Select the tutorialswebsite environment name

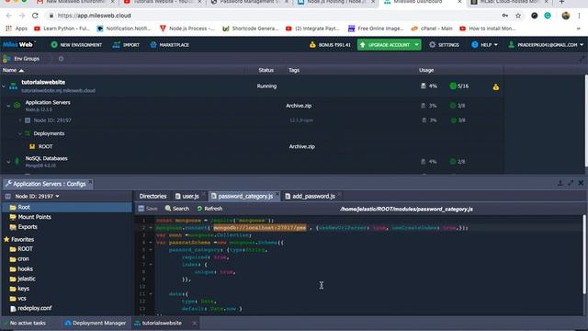click(43, 82)
